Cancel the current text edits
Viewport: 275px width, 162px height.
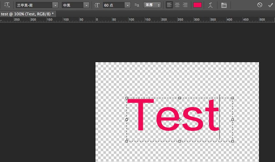(x=260, y=5)
